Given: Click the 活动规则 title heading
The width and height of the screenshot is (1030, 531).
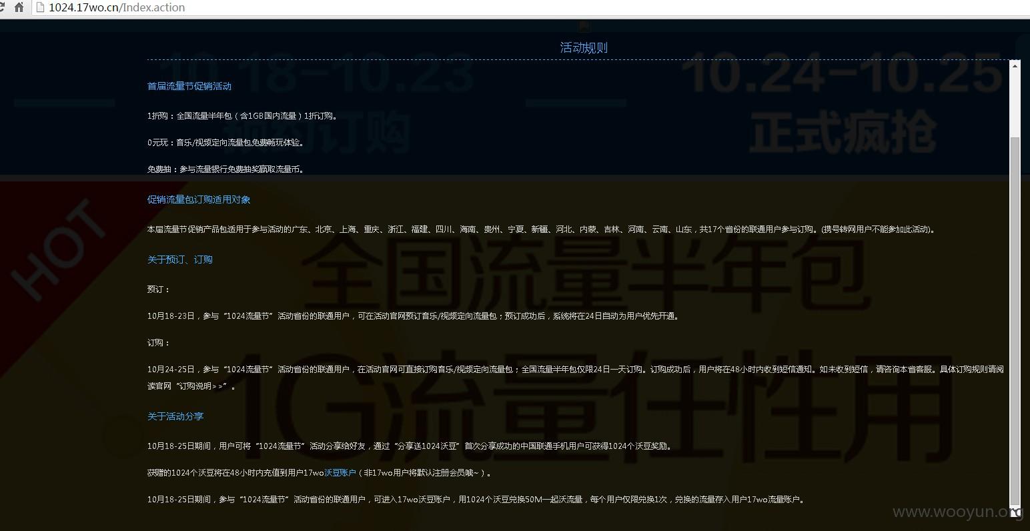Looking at the screenshot, I should click(x=584, y=47).
